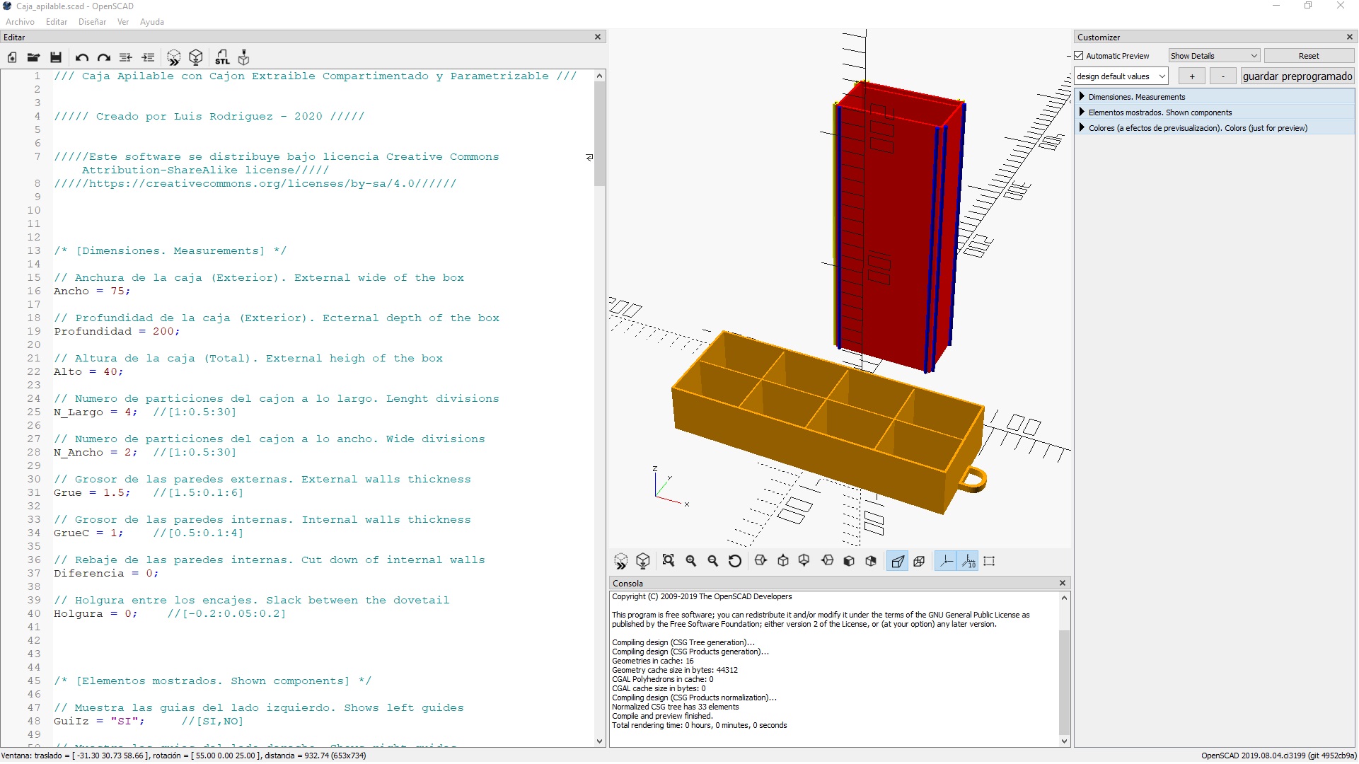This screenshot has width=1359, height=764.
Task: Add a preset with the plus button
Action: pyautogui.click(x=1192, y=76)
